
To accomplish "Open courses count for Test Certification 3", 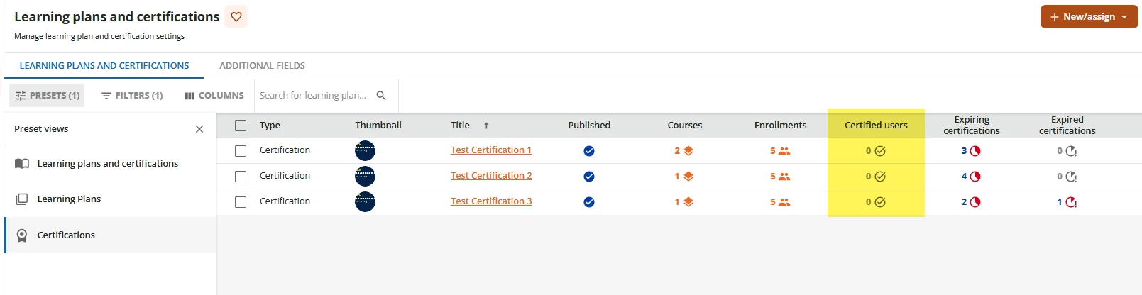I will [x=683, y=202].
